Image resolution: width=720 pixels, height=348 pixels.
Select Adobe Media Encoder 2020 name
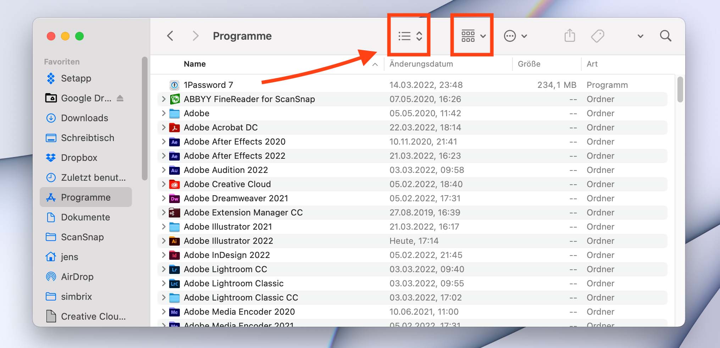click(239, 312)
